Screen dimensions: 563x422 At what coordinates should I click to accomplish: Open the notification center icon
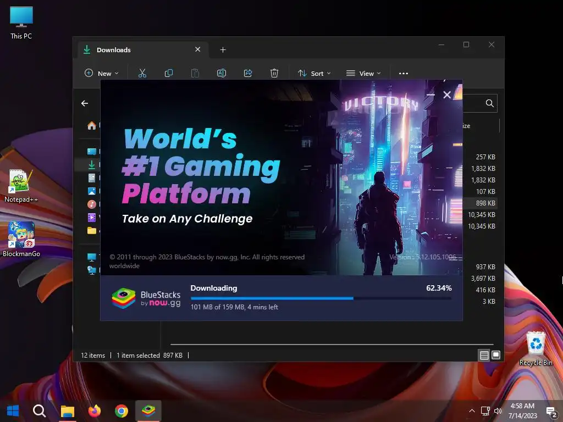click(551, 412)
